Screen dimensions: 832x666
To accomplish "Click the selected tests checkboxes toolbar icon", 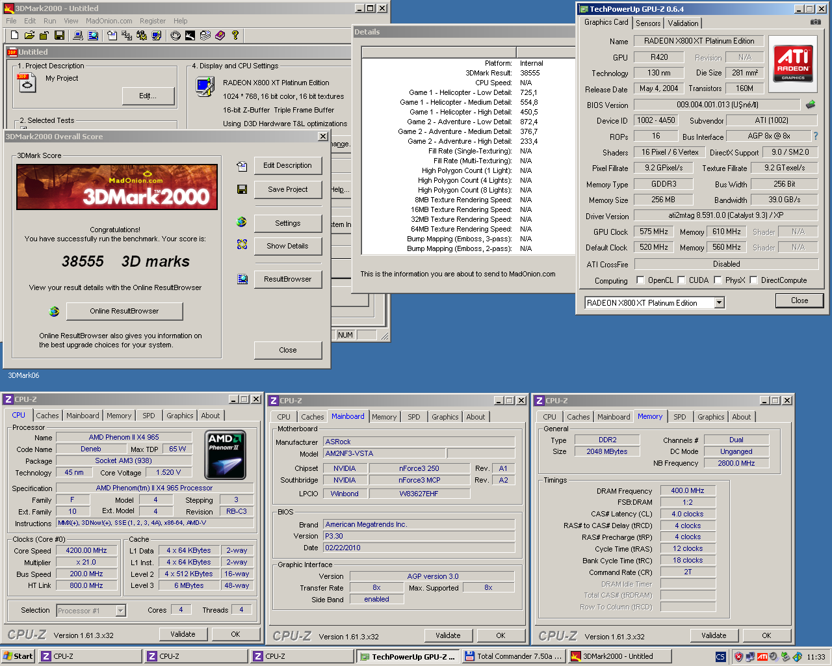I will click(x=127, y=35).
